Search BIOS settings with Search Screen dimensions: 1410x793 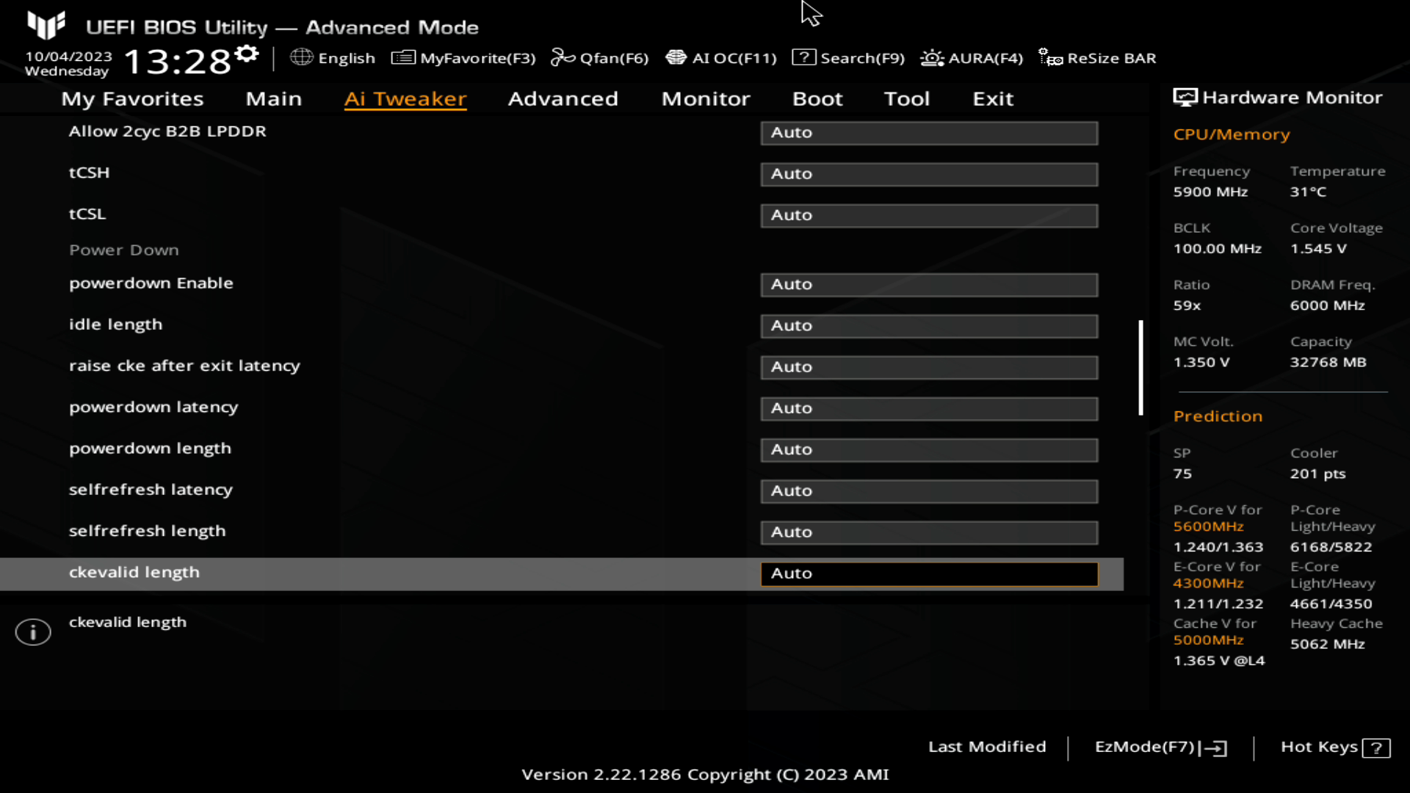click(x=850, y=58)
